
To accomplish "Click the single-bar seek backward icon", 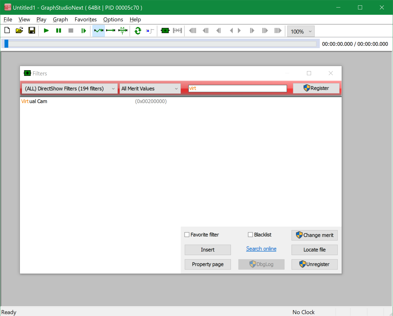I will coord(219,31).
